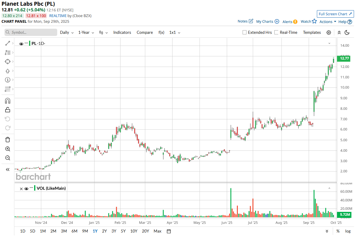Toggle the Extended Hrs checkbox
The height and width of the screenshot is (237, 360).
244,32
